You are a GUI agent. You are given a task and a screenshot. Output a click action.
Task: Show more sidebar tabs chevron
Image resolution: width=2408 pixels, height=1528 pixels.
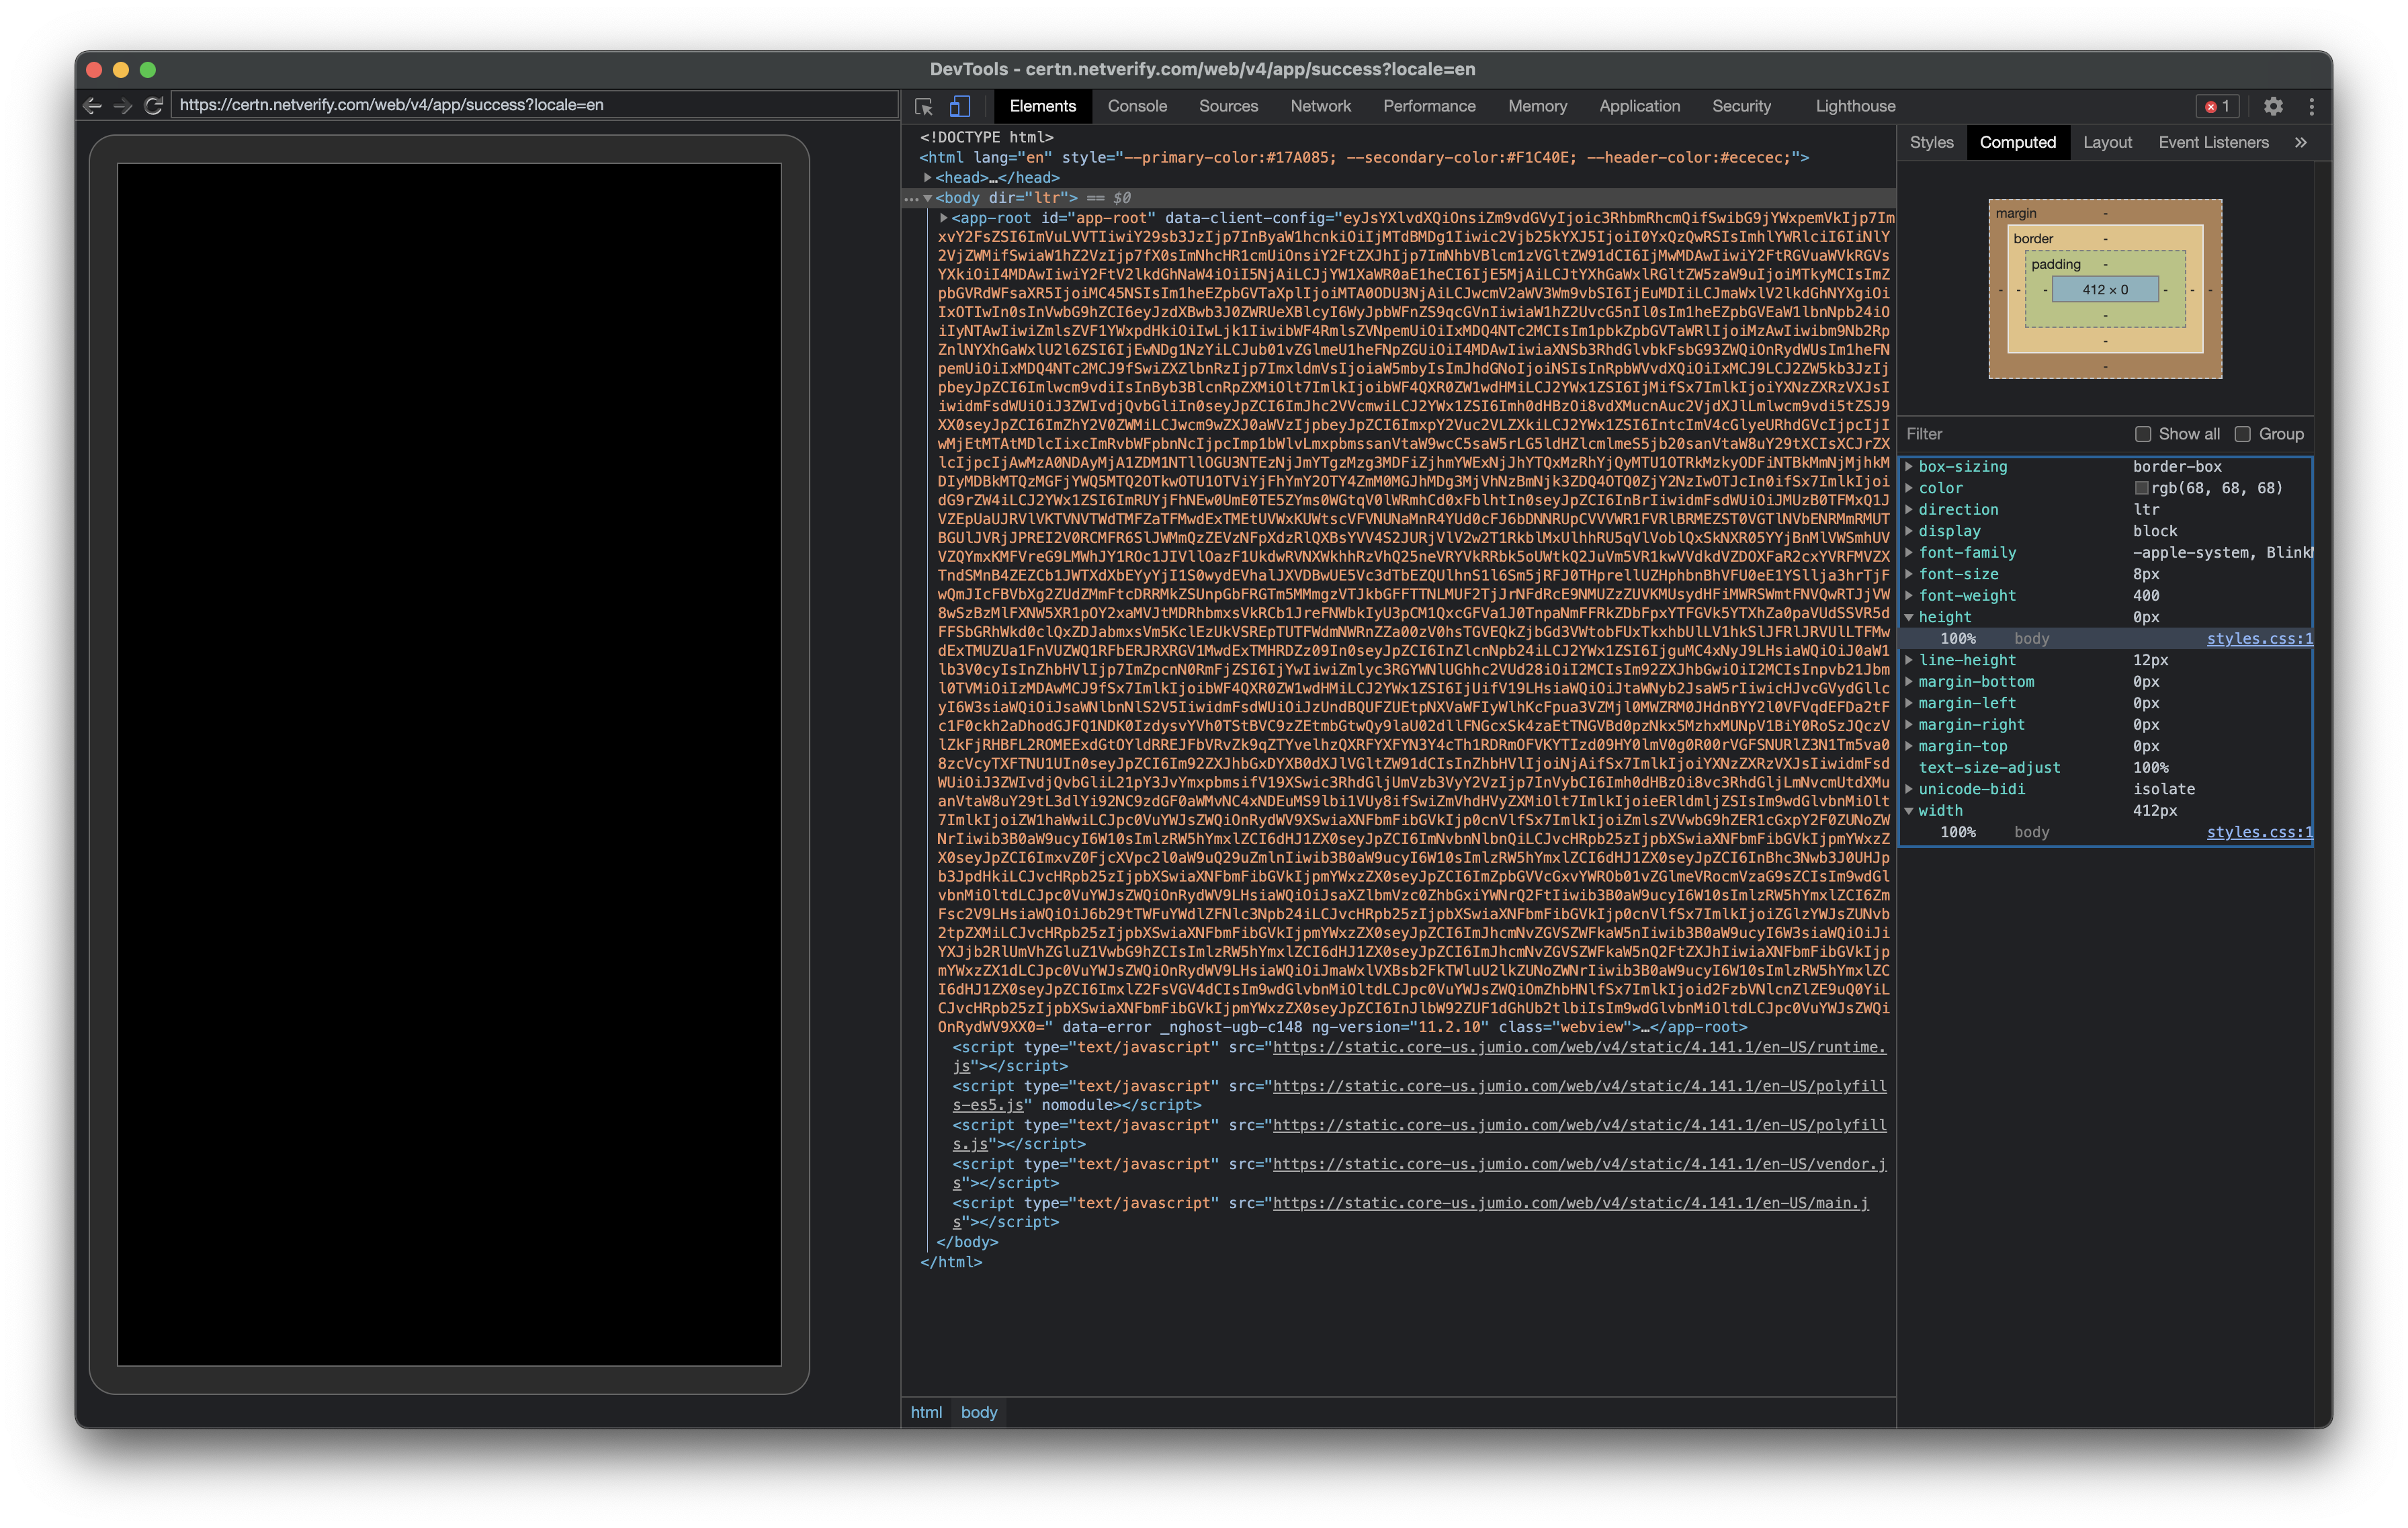2300,142
